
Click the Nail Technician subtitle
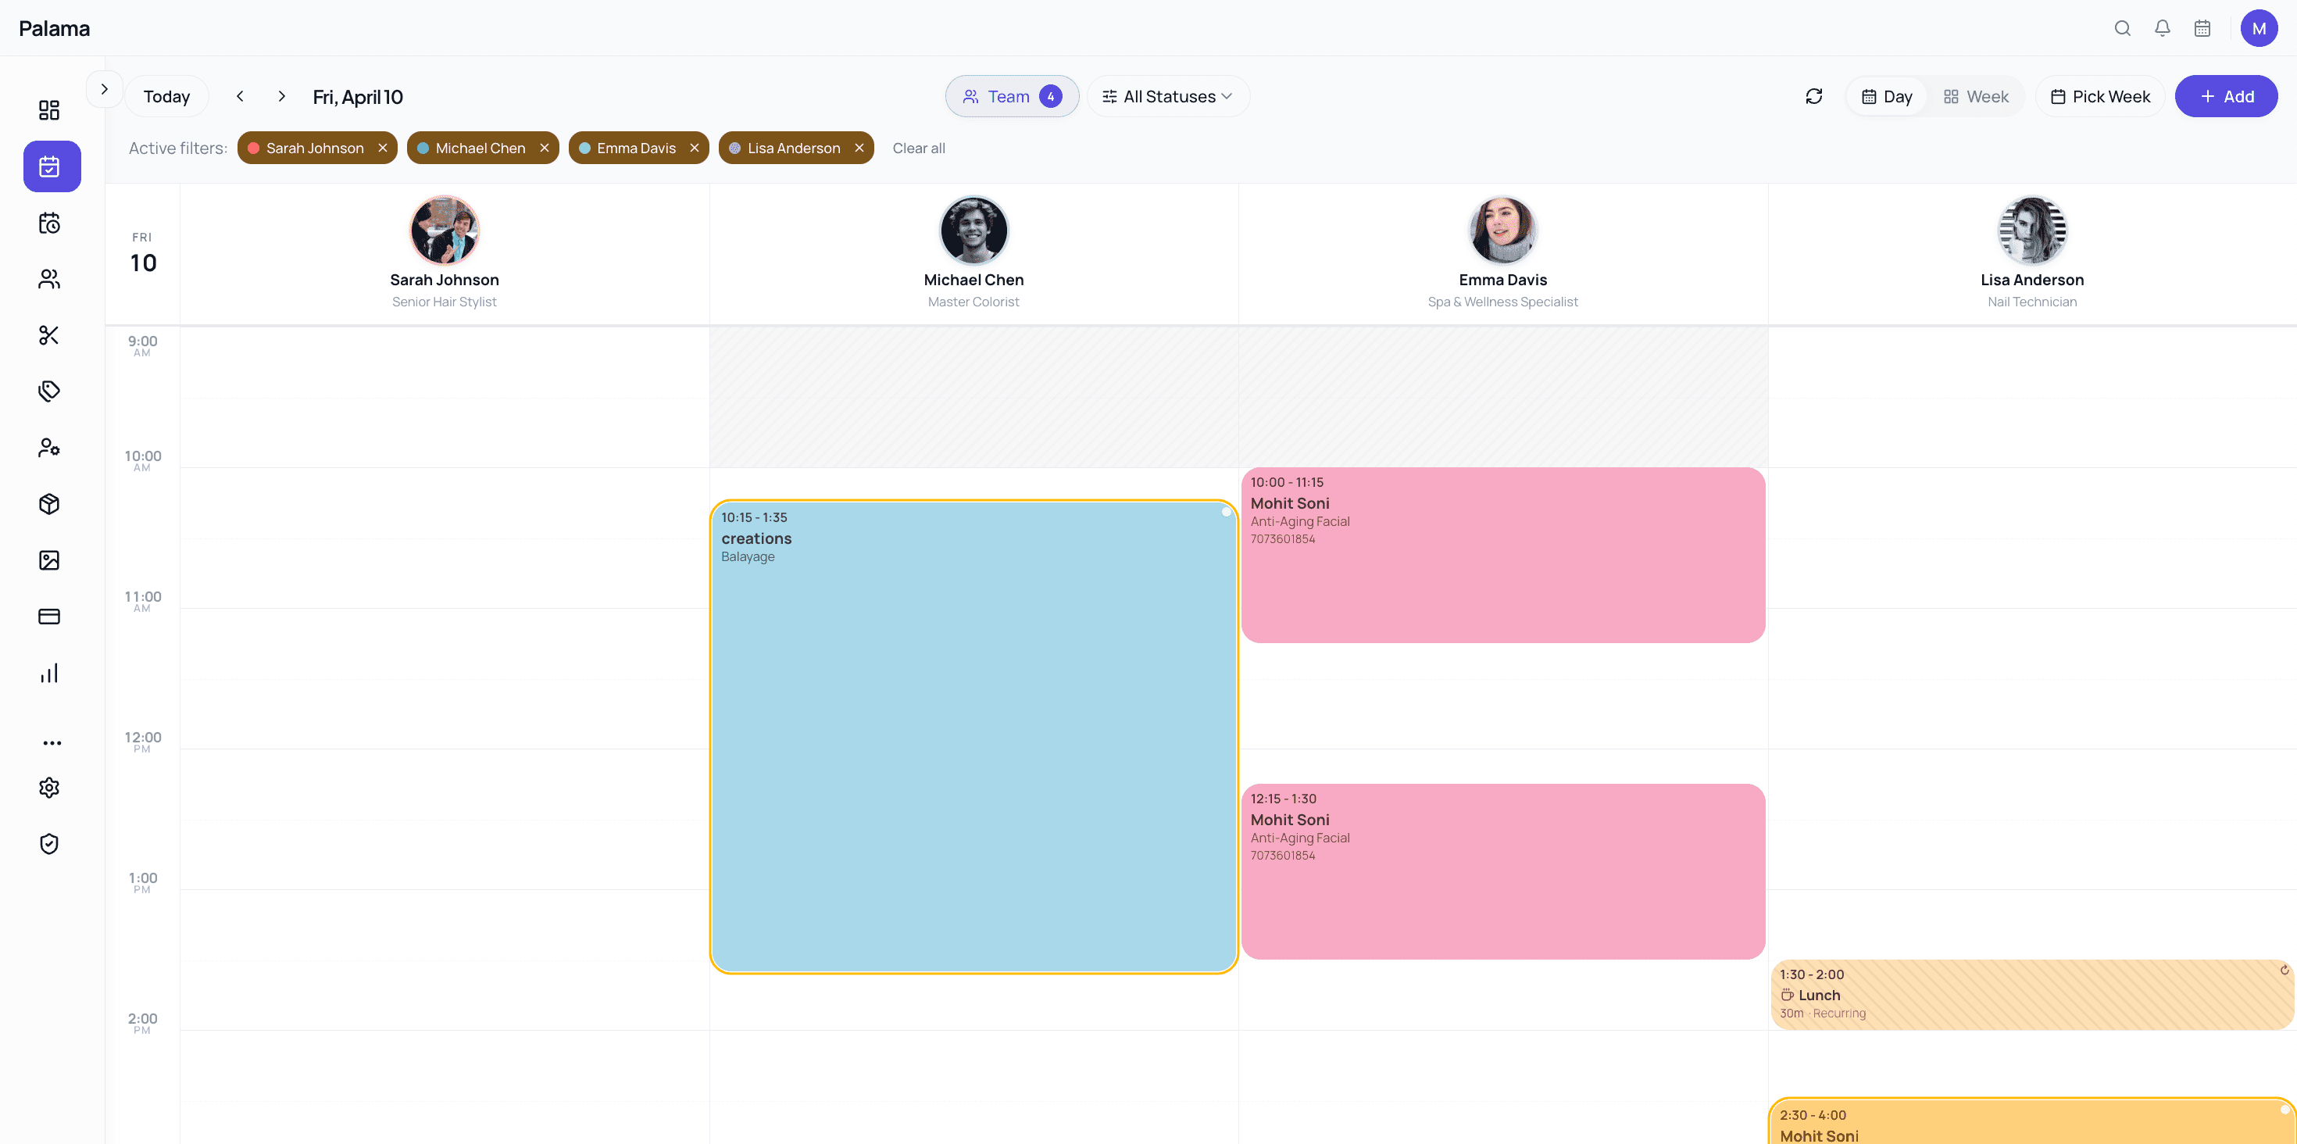2032,302
